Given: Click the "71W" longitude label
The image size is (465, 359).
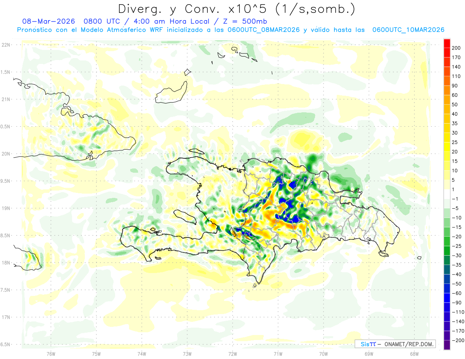Looking at the screenshot, I should pos(278,354).
